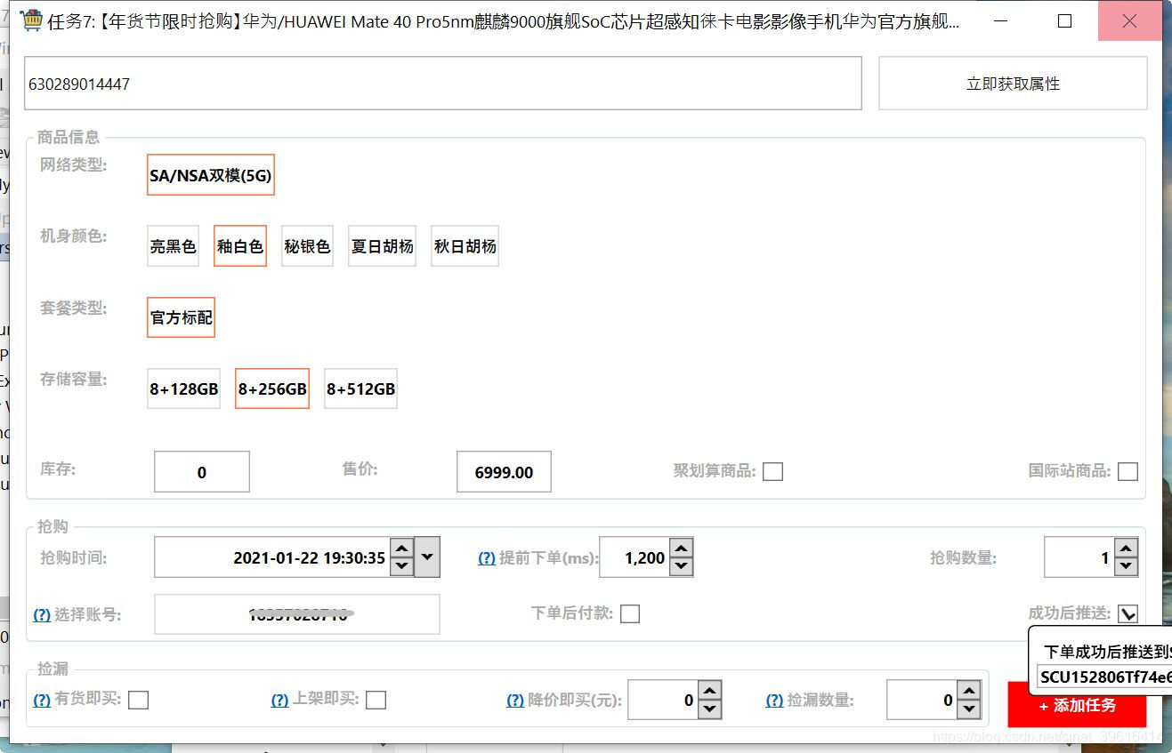Image resolution: width=1172 pixels, height=753 pixels.
Task: Increase 提前下单(ms) with the up arrow
Action: 682,549
